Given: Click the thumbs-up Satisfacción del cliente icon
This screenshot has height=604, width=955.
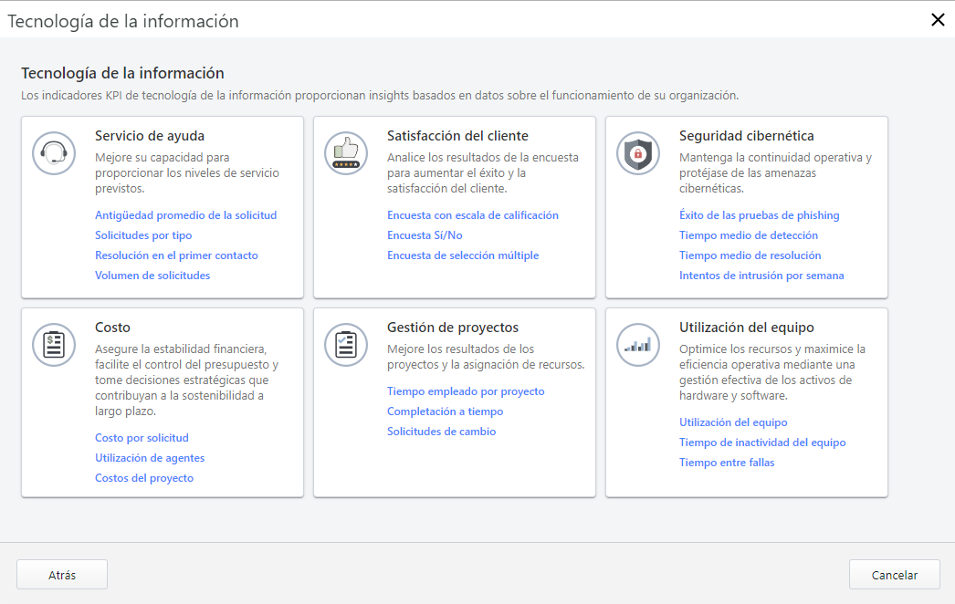Looking at the screenshot, I should pyautogui.click(x=346, y=153).
